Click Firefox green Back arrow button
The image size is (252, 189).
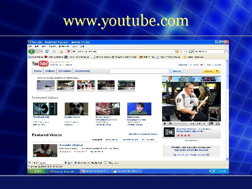coord(31,51)
